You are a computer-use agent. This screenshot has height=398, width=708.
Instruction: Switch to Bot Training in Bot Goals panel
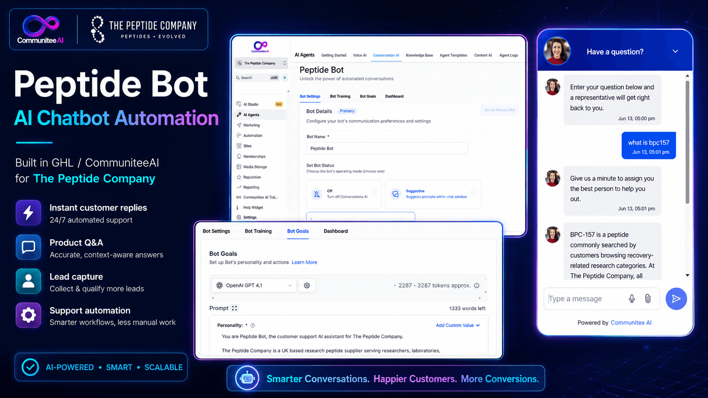click(x=258, y=231)
